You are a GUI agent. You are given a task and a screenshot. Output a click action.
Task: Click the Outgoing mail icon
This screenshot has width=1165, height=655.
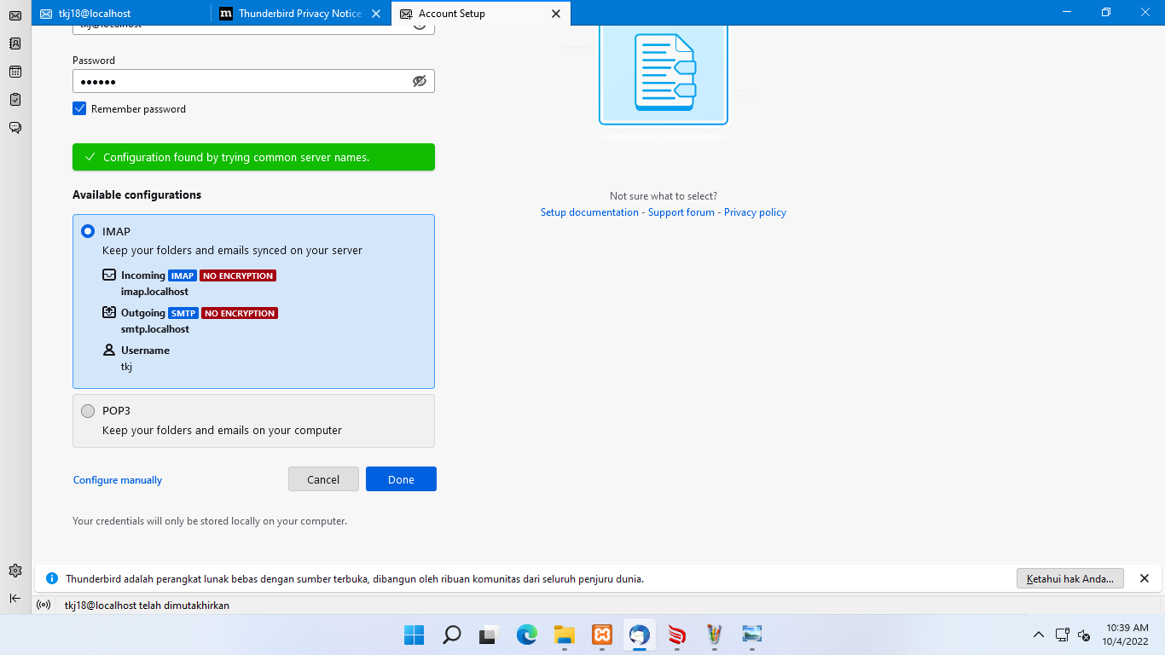point(109,313)
